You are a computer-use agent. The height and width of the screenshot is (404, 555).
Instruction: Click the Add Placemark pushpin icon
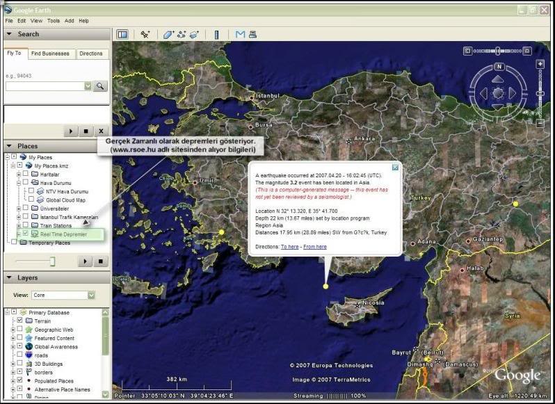[145, 34]
